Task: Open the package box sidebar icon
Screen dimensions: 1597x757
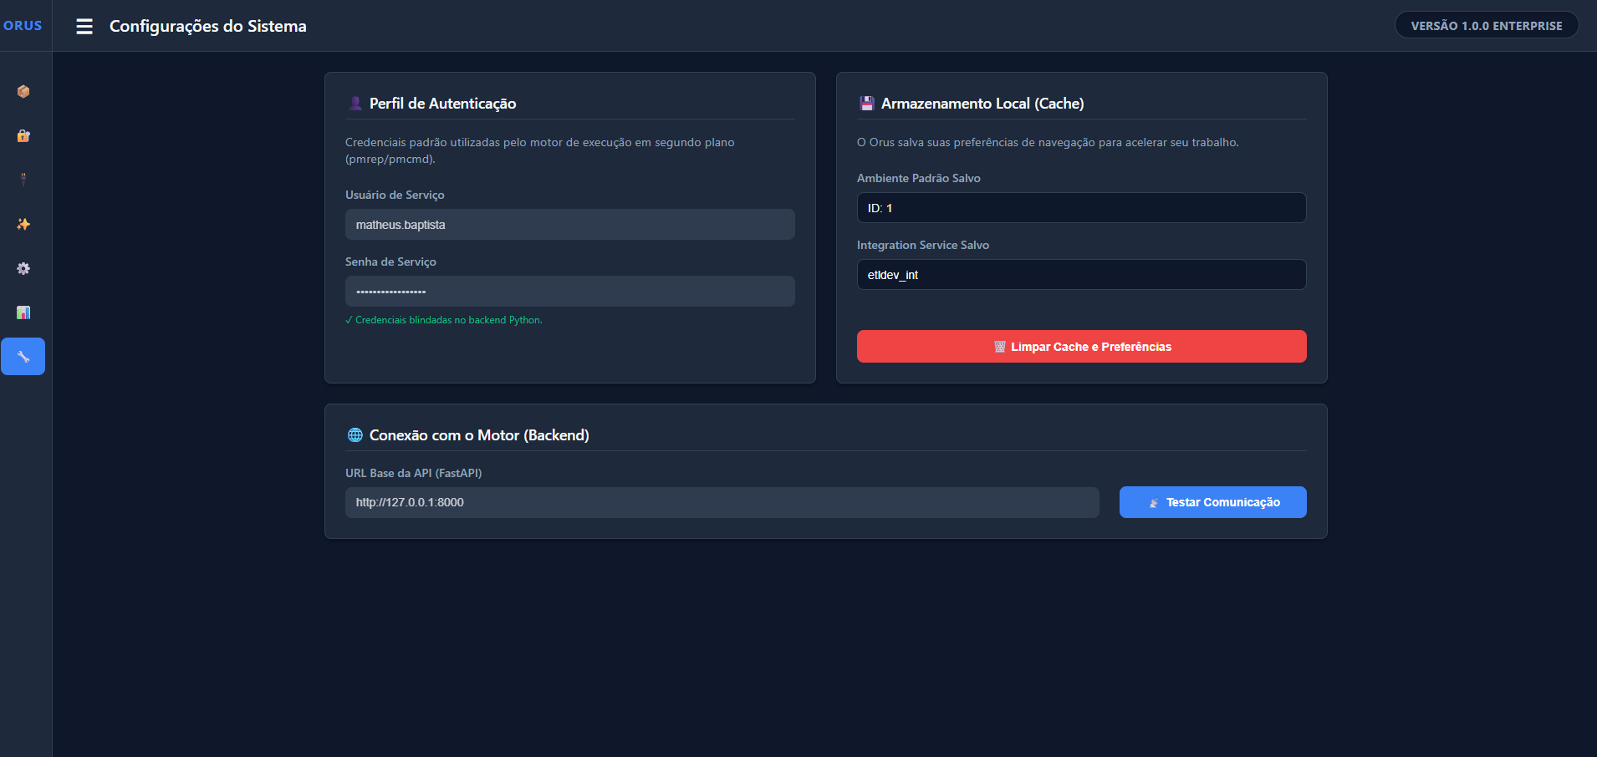Action: click(x=23, y=91)
